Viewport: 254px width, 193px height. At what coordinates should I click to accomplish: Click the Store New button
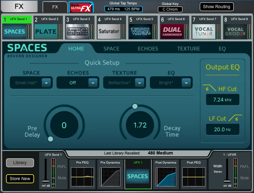20,179
